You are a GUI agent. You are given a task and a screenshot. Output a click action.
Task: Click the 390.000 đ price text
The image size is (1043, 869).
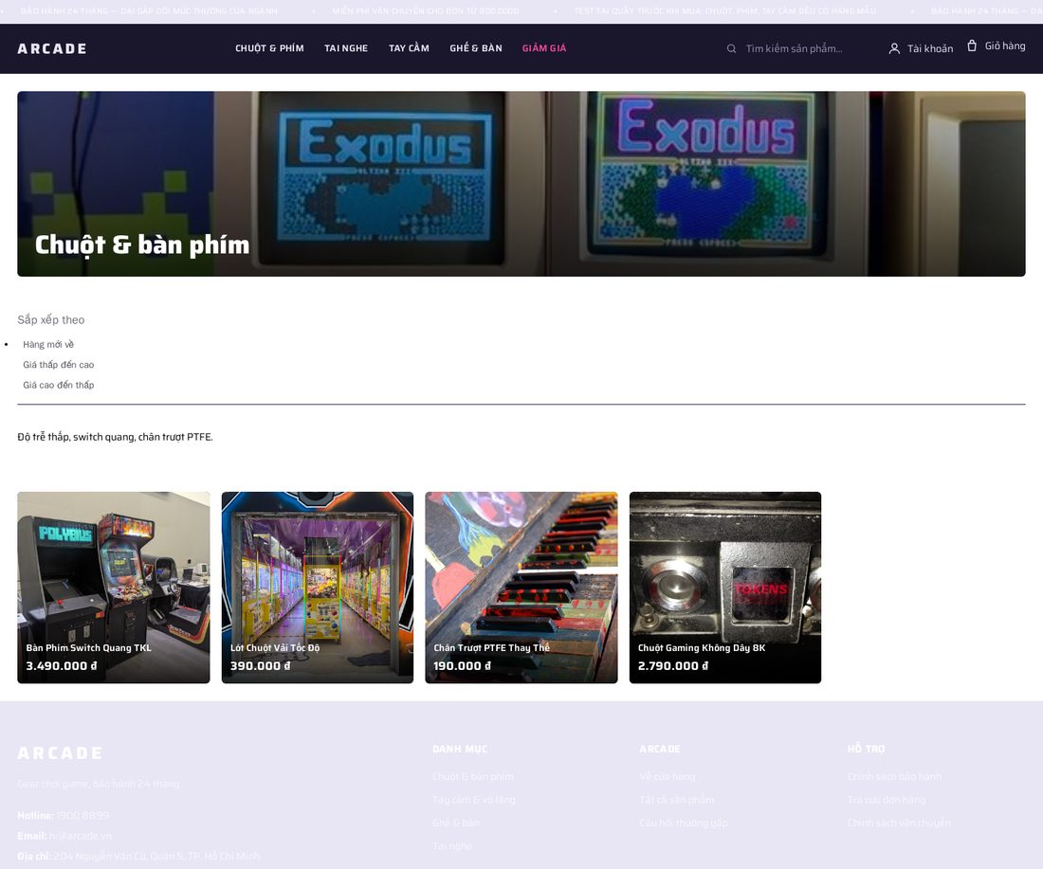coord(260,665)
